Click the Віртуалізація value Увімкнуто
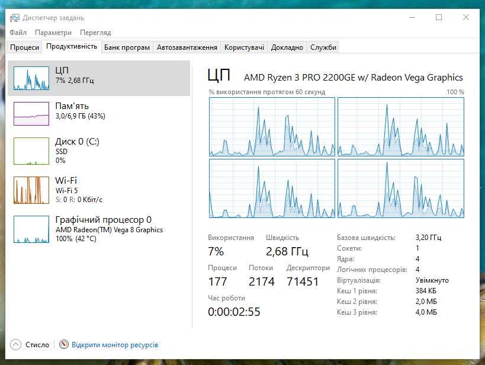485x365 pixels. coord(432,280)
